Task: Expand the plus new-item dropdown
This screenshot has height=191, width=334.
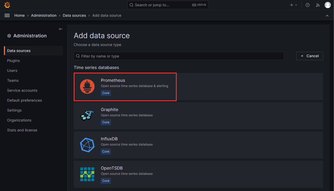Action: pos(293,5)
